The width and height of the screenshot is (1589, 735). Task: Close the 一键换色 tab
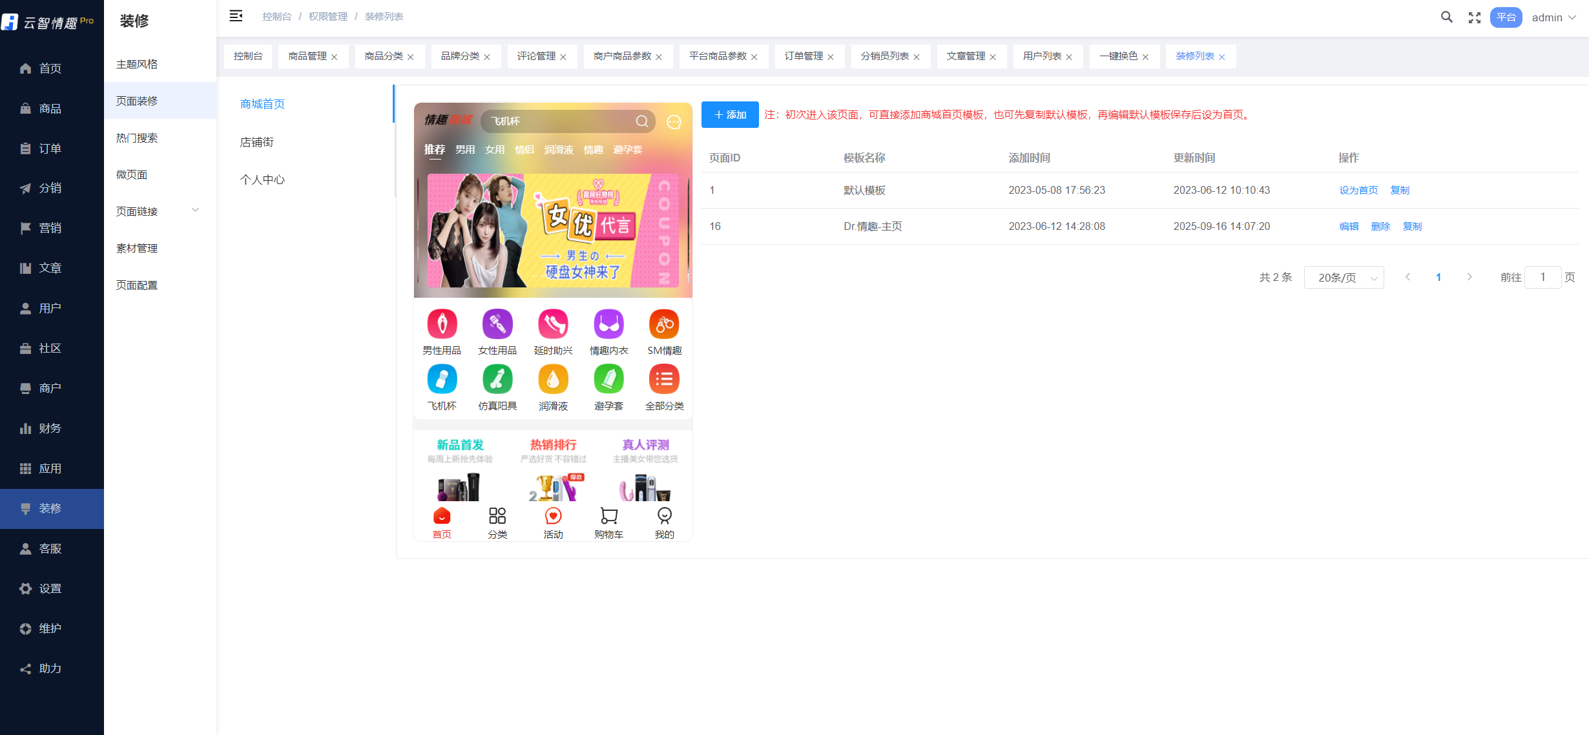click(x=1145, y=57)
